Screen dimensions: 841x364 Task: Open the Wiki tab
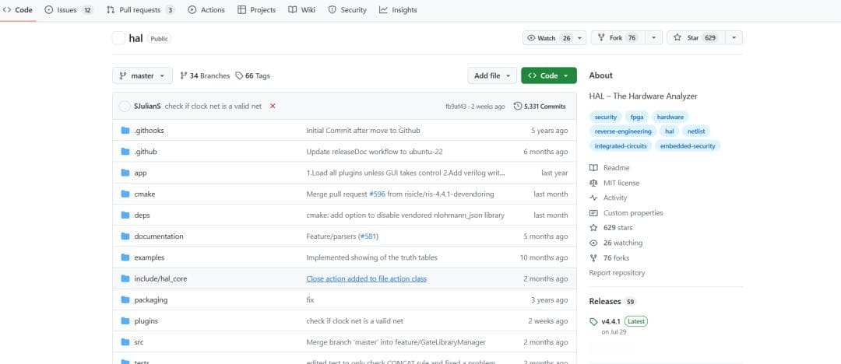tap(301, 9)
